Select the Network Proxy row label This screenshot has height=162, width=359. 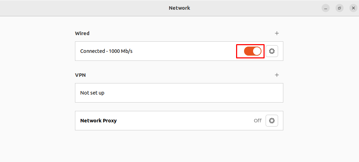[99, 121]
